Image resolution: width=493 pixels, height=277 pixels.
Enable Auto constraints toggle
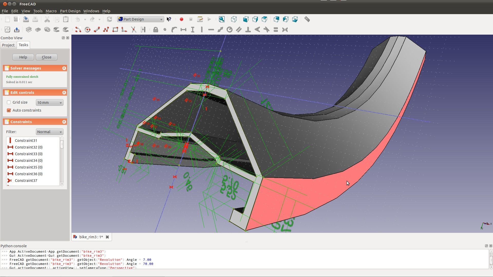(x=9, y=110)
